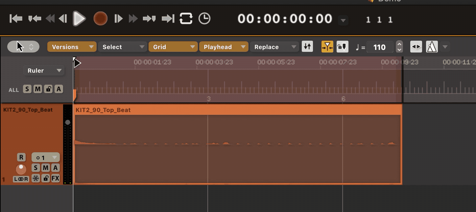
Task: Open the Grid snapping dropdown
Action: click(x=173, y=47)
